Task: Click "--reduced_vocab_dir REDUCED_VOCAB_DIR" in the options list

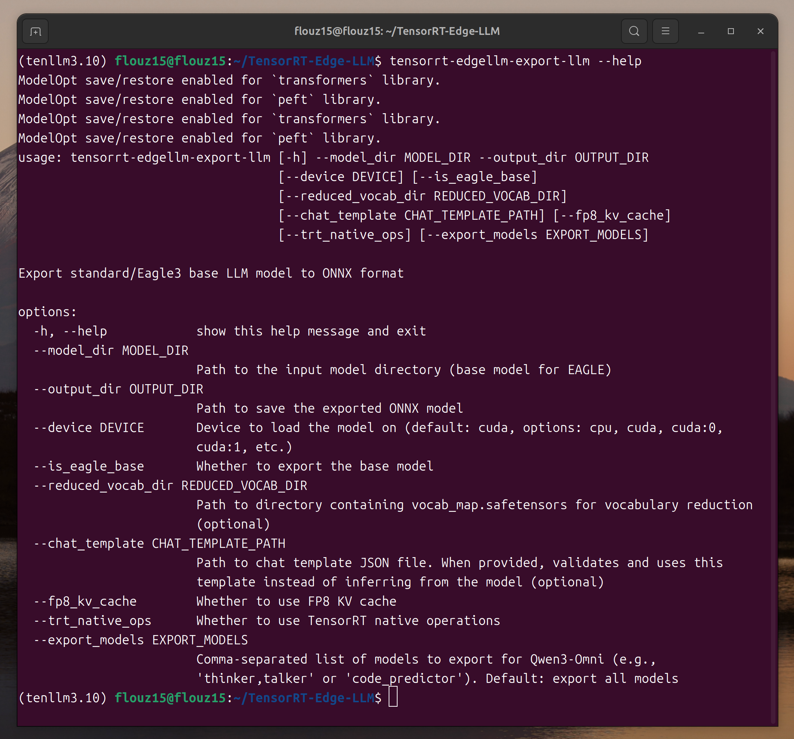Action: (x=170, y=486)
